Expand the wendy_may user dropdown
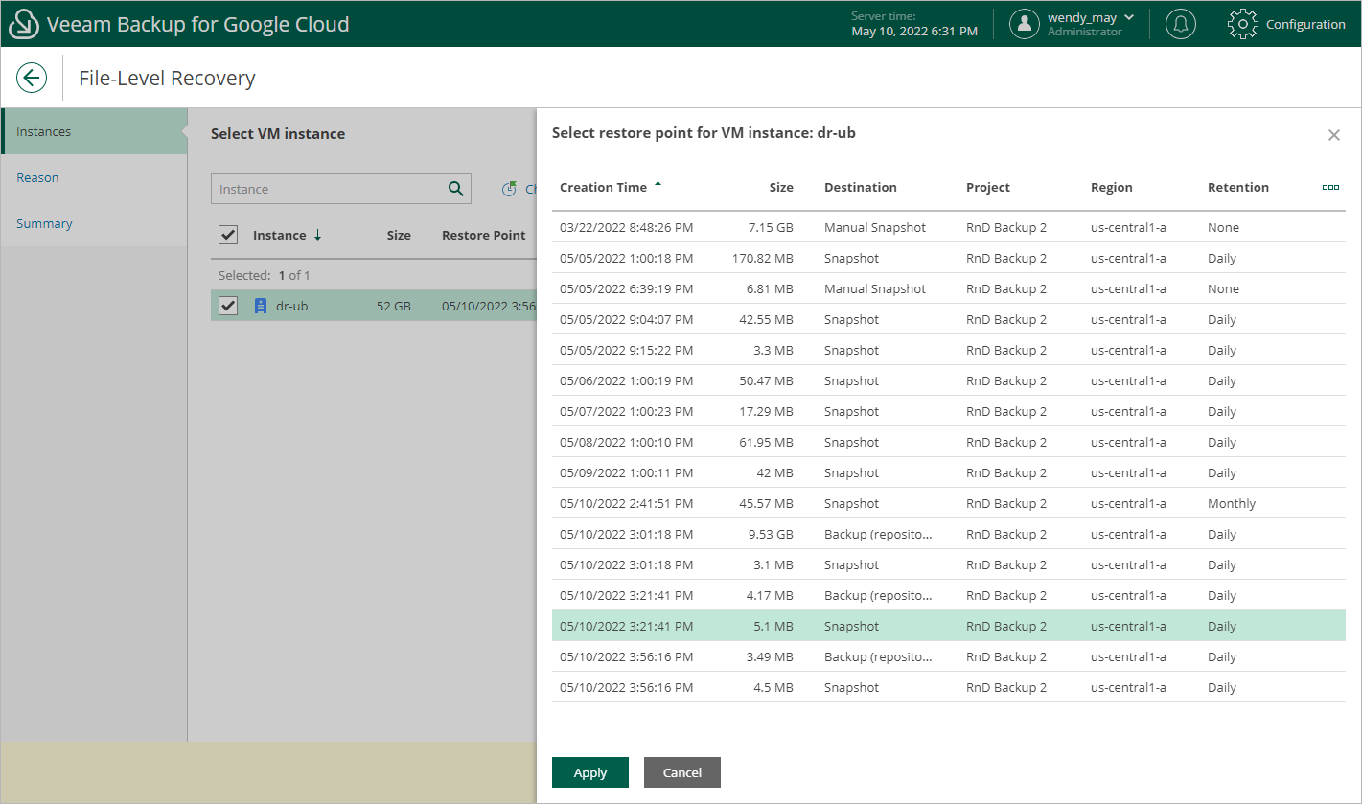1362x804 pixels. 1129,17
